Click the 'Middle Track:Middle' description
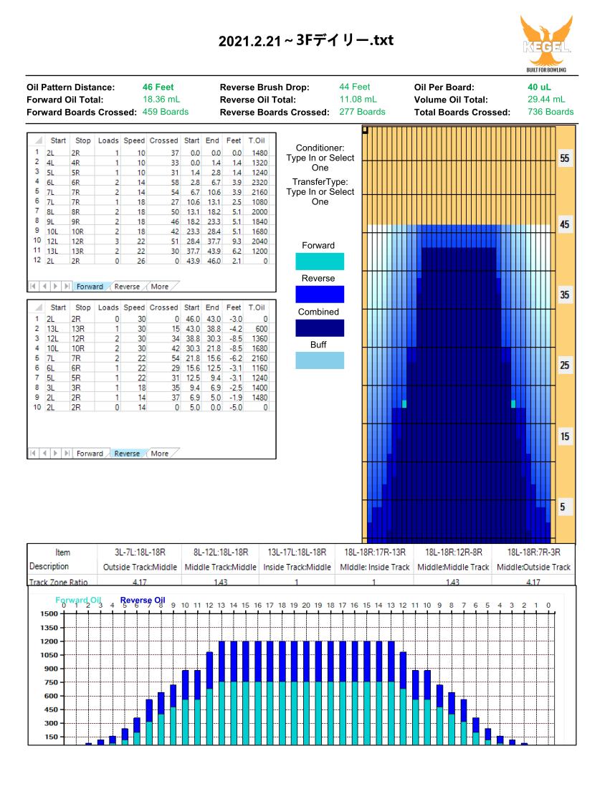 click(221, 567)
